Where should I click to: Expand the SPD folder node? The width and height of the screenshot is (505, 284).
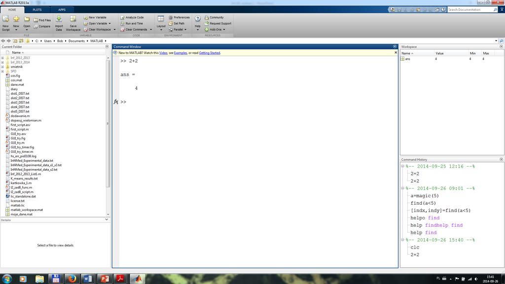[x=2, y=71]
